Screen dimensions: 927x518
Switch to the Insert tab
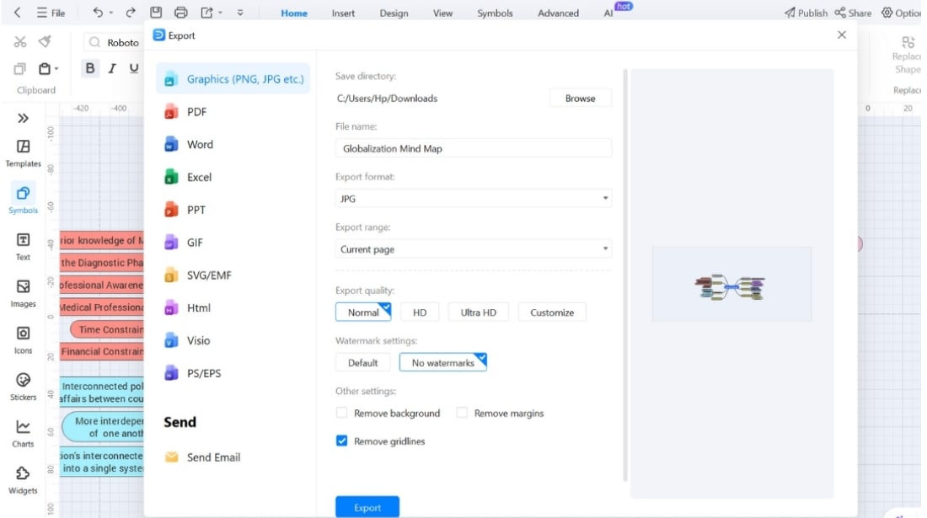click(343, 13)
